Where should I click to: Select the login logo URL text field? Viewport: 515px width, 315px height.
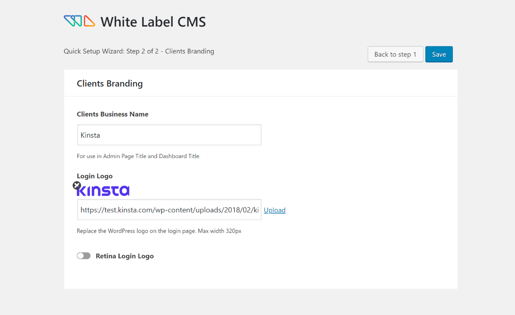point(169,210)
